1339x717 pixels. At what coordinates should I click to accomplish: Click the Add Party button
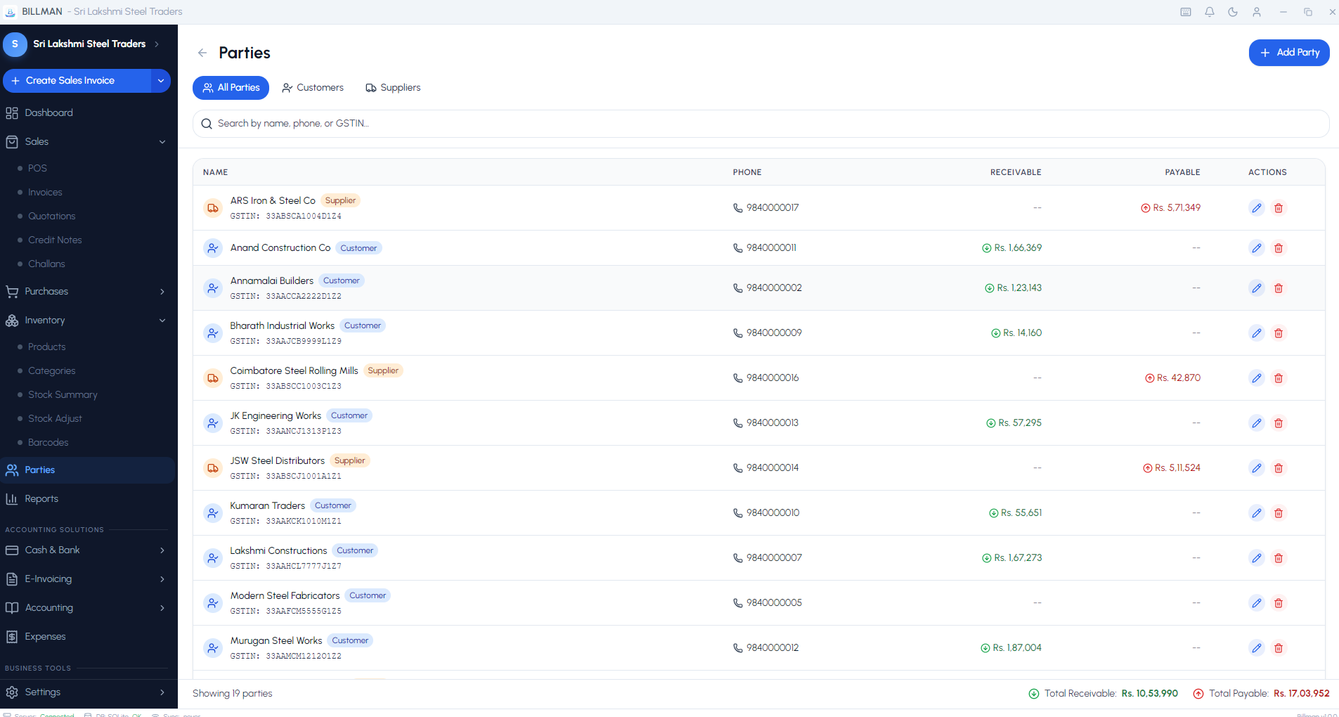(x=1289, y=53)
